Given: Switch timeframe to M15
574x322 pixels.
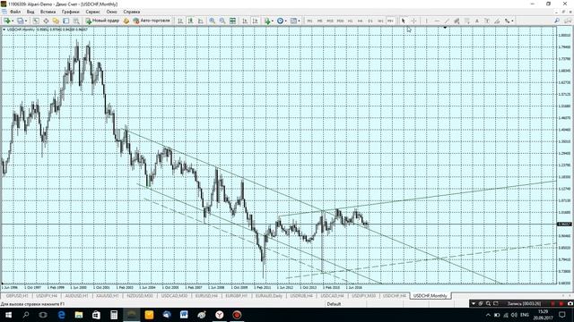Looking at the screenshot, I should tap(330, 21).
